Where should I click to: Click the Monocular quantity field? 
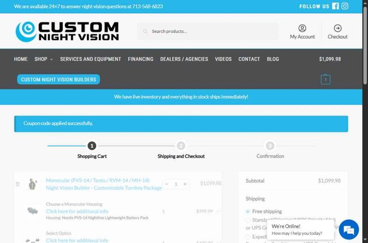coord(176,184)
